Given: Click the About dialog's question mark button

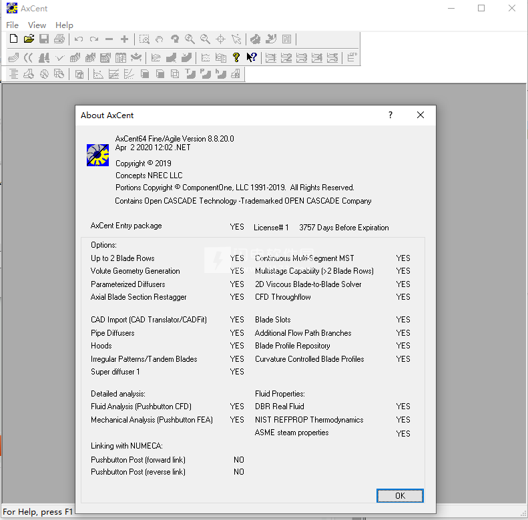Looking at the screenshot, I should click(390, 115).
